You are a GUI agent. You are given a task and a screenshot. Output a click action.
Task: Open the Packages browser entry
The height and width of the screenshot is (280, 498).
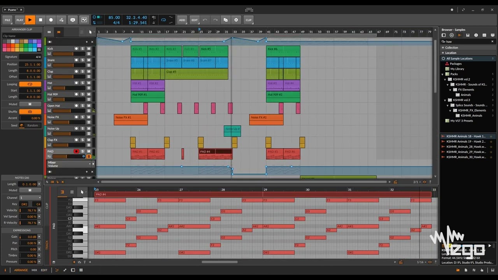pos(456,64)
